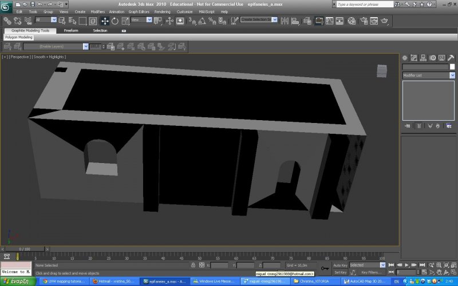Switch to the Freeform ribbon tab
458x286 pixels.
(x=71, y=30)
